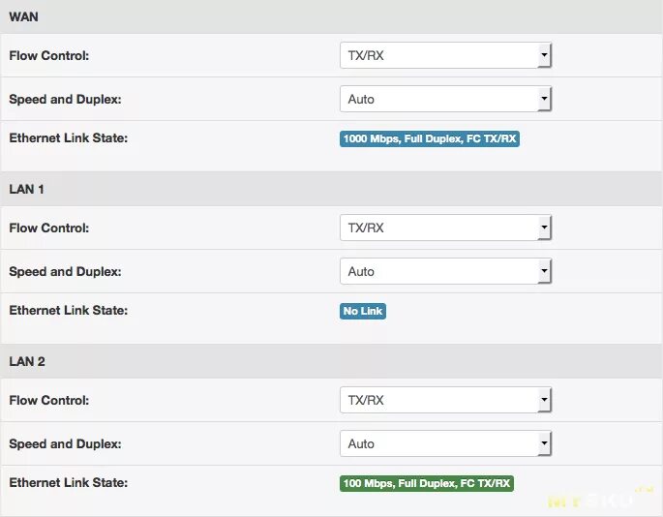Open the WAN Flow Control dropdown
The width and height of the screenshot is (663, 517).
coord(445,56)
